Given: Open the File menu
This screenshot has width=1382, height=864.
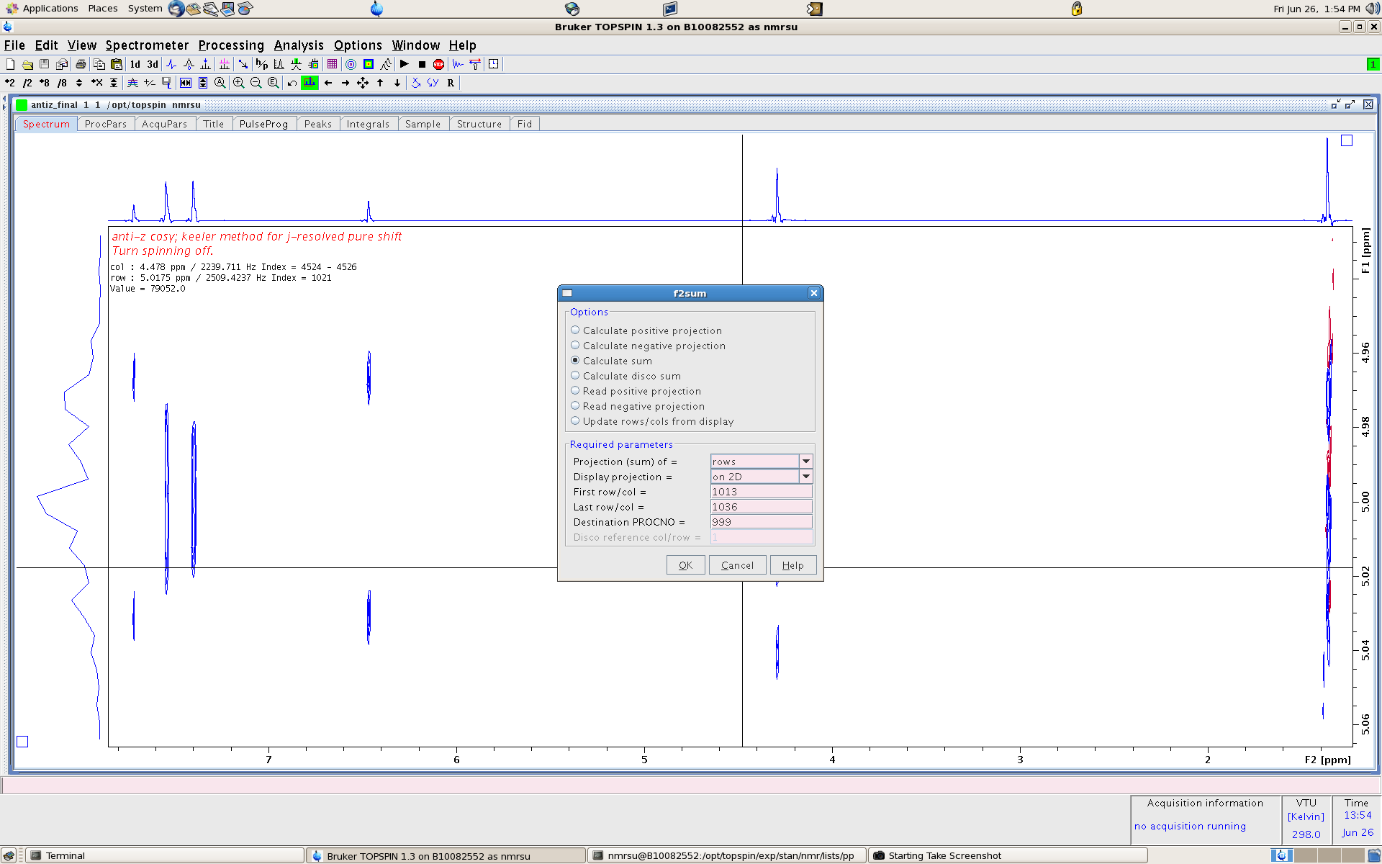Looking at the screenshot, I should [14, 45].
